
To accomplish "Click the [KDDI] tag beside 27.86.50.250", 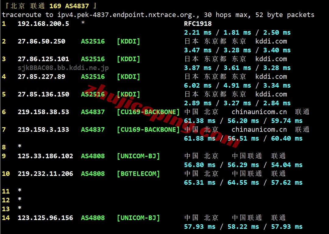I will pyautogui.click(x=129, y=41).
